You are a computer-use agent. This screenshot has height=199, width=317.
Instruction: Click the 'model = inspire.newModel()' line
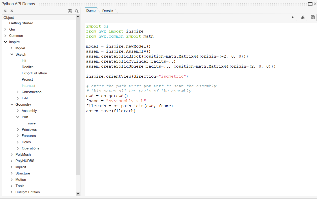click(x=118, y=46)
